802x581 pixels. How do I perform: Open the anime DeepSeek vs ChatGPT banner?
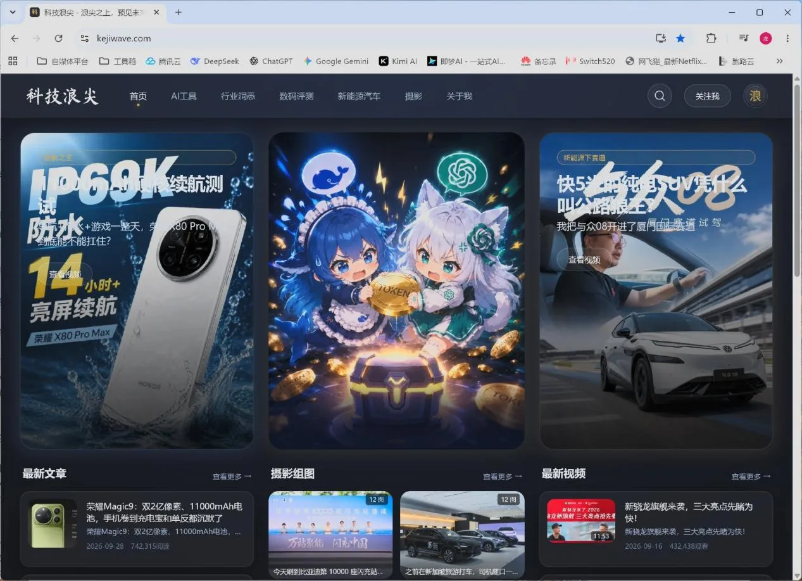(396, 291)
